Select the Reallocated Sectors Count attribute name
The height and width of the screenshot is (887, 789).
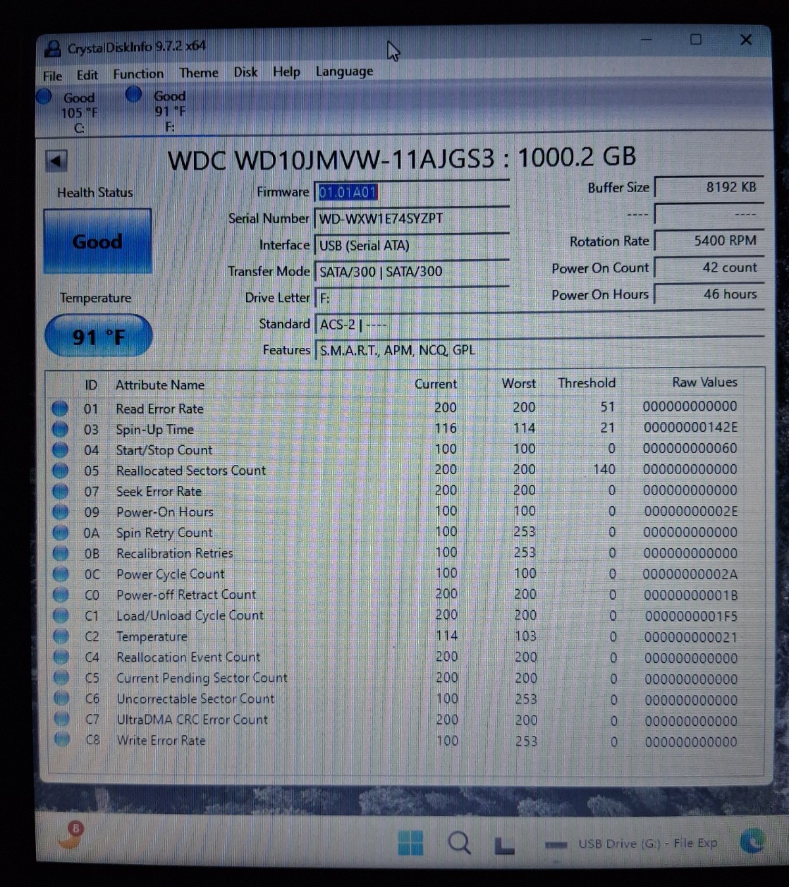point(191,470)
